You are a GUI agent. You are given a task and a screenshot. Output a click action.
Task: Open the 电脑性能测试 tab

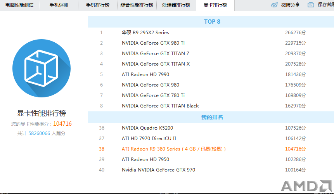pos(19,5)
